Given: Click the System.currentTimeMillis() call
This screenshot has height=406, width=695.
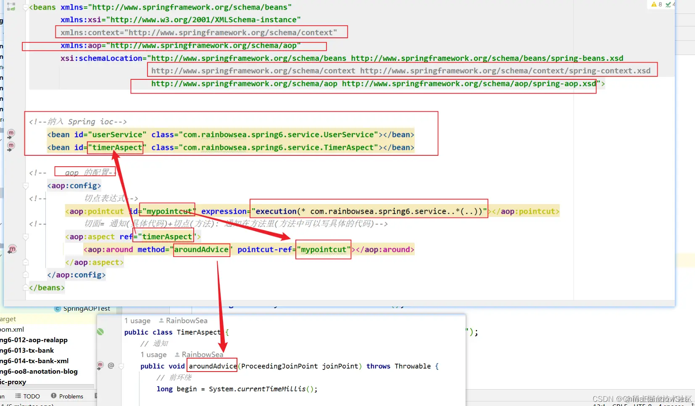Looking at the screenshot, I should [263, 389].
